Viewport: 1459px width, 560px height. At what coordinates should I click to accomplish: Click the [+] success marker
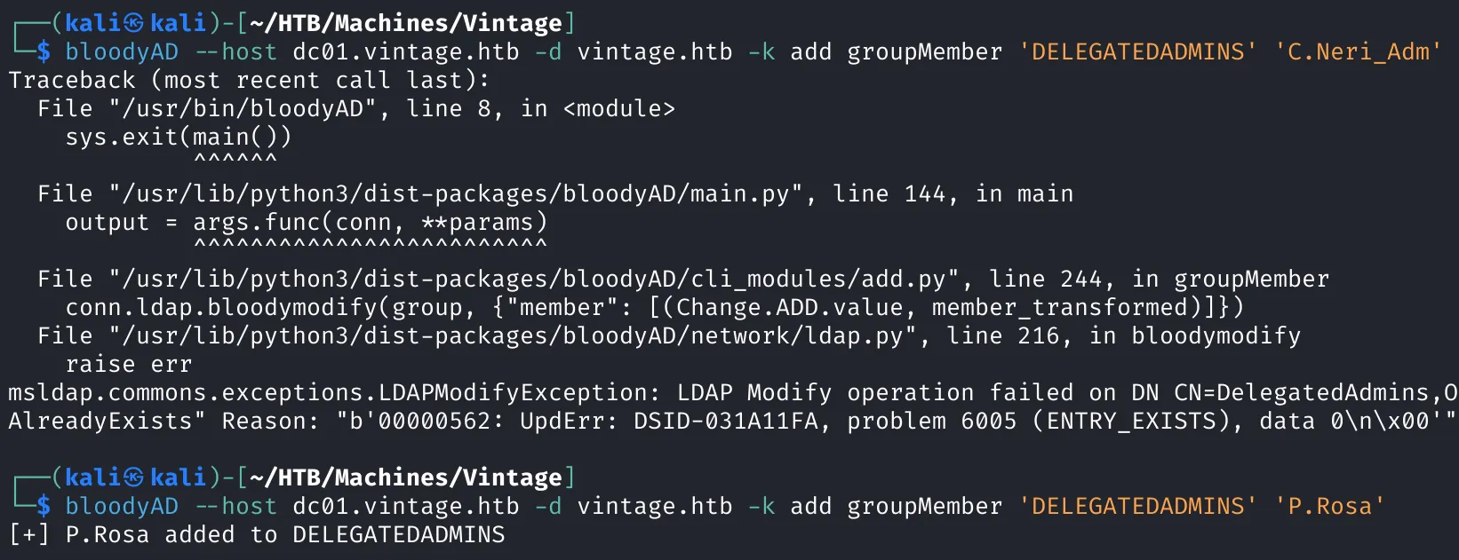[29, 534]
